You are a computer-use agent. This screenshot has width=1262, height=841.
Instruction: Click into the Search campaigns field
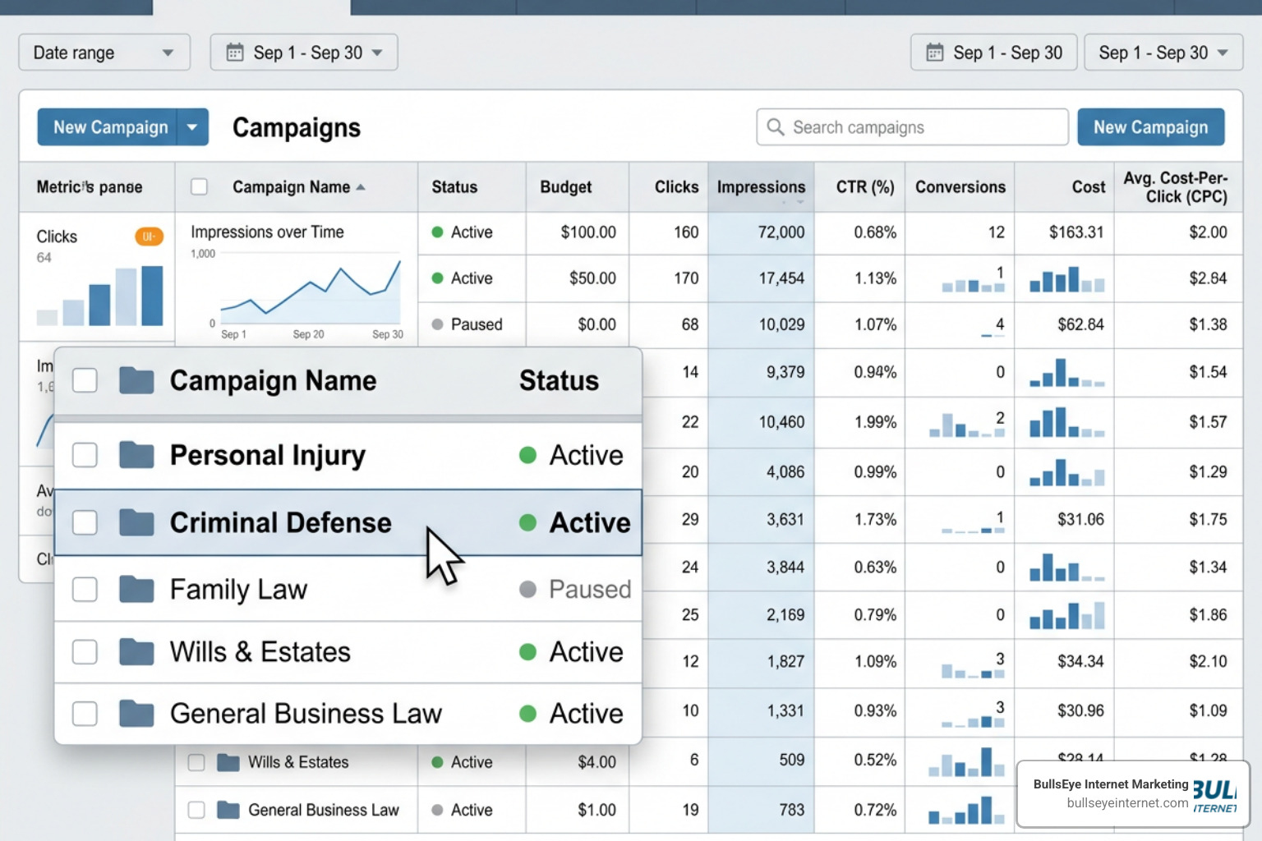(x=912, y=127)
